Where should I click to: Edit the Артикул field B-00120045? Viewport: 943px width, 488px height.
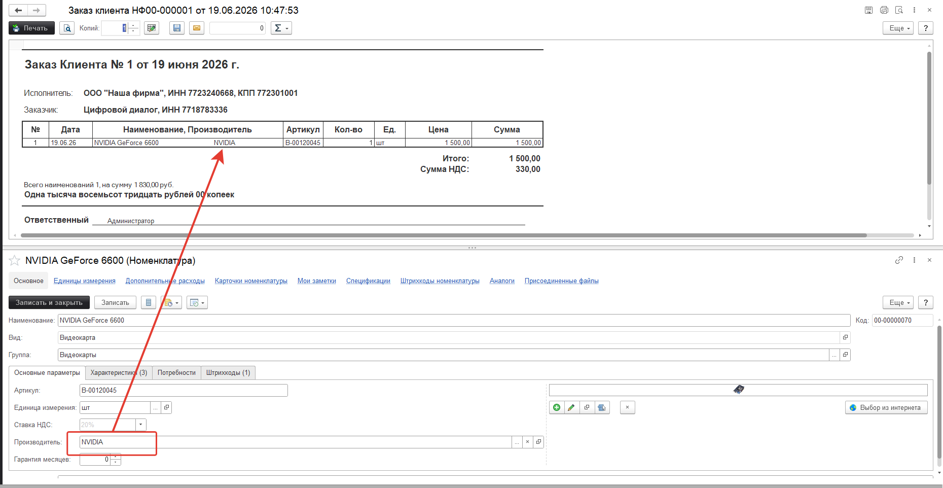point(184,390)
